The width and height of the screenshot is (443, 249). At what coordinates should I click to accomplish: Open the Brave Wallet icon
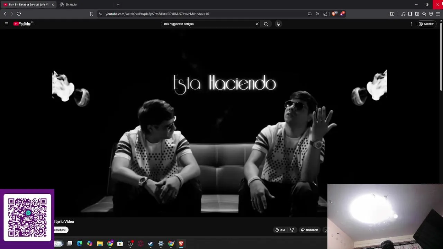click(417, 14)
